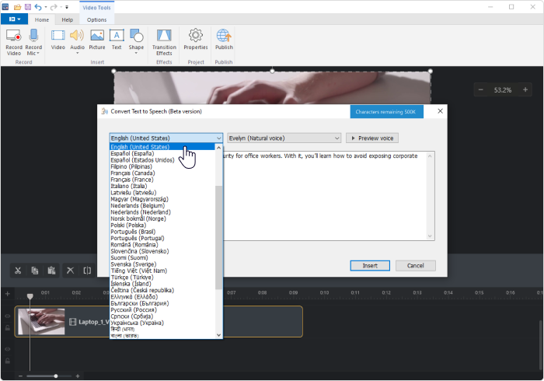Select the Text insert tool
Viewport: 544px width, 381px height.
(x=117, y=36)
